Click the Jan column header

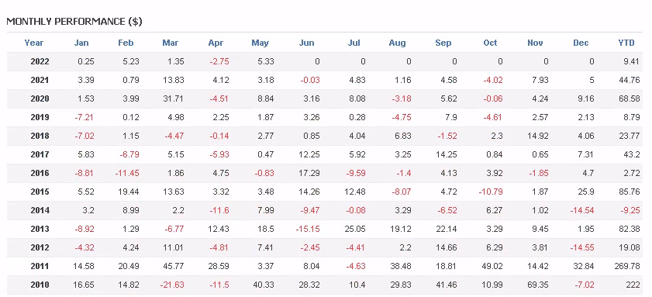pos(81,43)
